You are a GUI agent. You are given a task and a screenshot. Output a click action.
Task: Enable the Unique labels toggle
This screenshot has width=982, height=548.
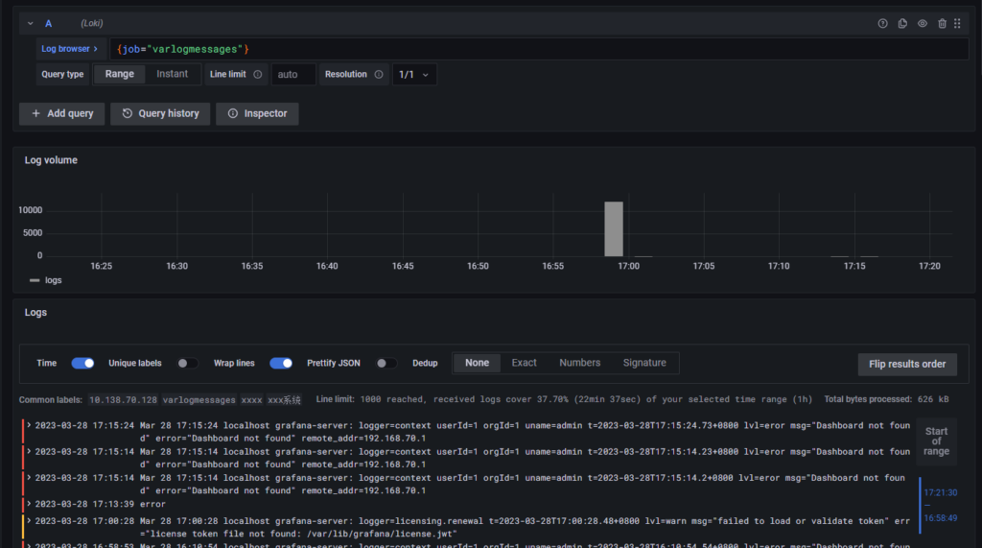[188, 363]
